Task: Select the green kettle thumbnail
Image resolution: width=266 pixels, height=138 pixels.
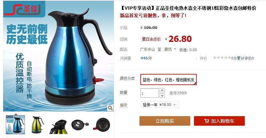Action: tap(37, 125)
